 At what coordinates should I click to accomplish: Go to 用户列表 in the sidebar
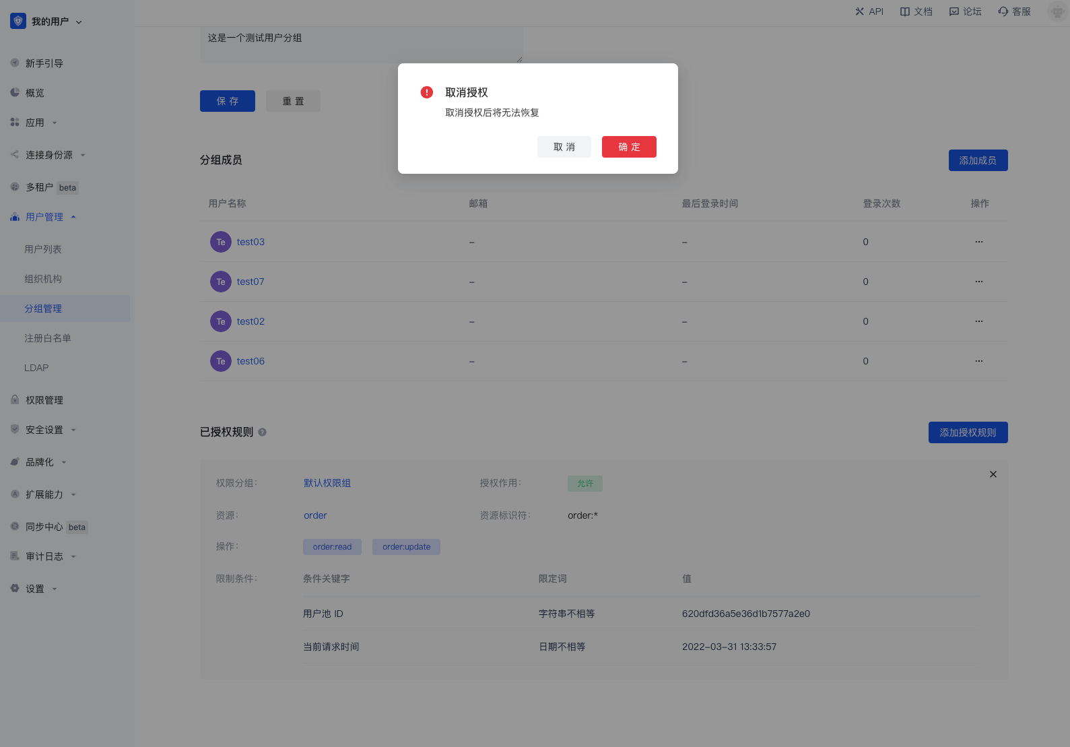(43, 249)
